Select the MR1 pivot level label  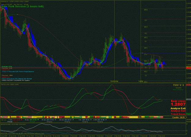(x=146, y=48)
